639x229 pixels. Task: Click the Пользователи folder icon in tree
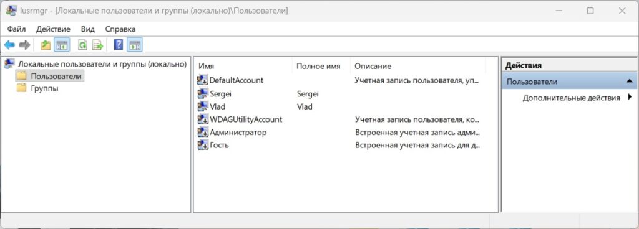pyautogui.click(x=21, y=76)
